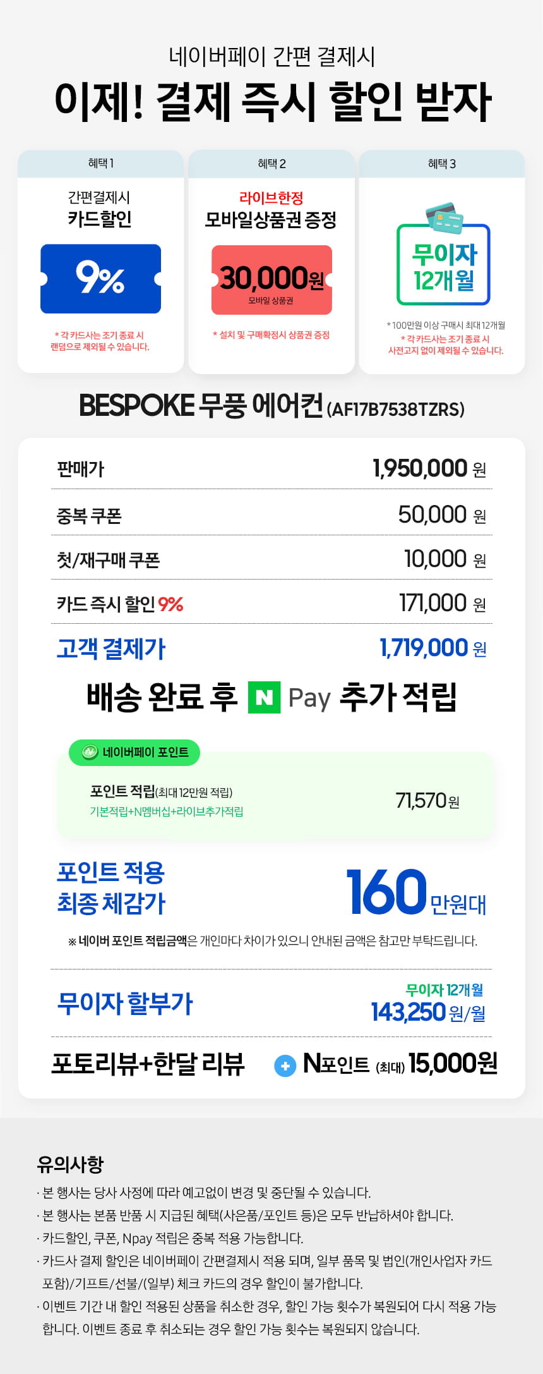Click the 카드 즉시 할인 9% row
The height and width of the screenshot is (1374, 543).
(x=271, y=604)
